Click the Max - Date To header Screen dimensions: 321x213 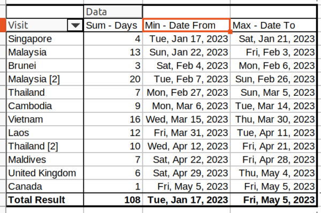coord(273,25)
